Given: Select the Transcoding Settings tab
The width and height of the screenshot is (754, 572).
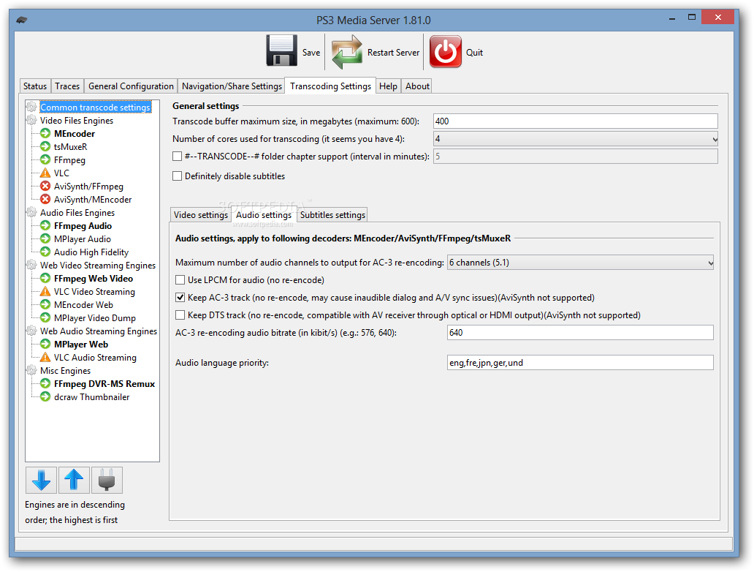Looking at the screenshot, I should click(x=330, y=86).
